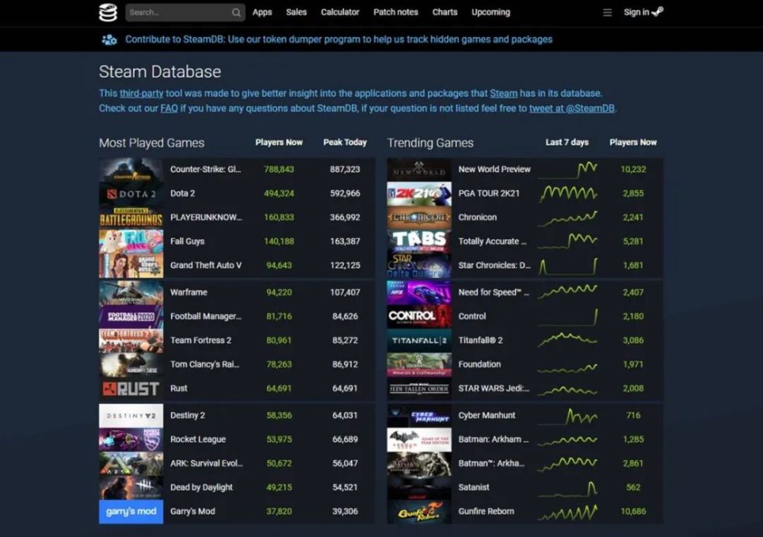
Task: Open the New World Preview title
Action: click(494, 169)
